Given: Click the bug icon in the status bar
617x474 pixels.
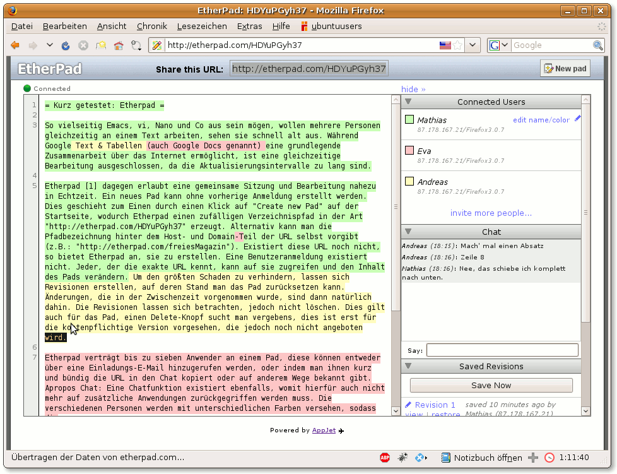Looking at the screenshot, I should pos(403,458).
